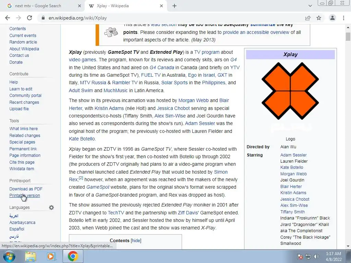Open What links here tool

24,129
